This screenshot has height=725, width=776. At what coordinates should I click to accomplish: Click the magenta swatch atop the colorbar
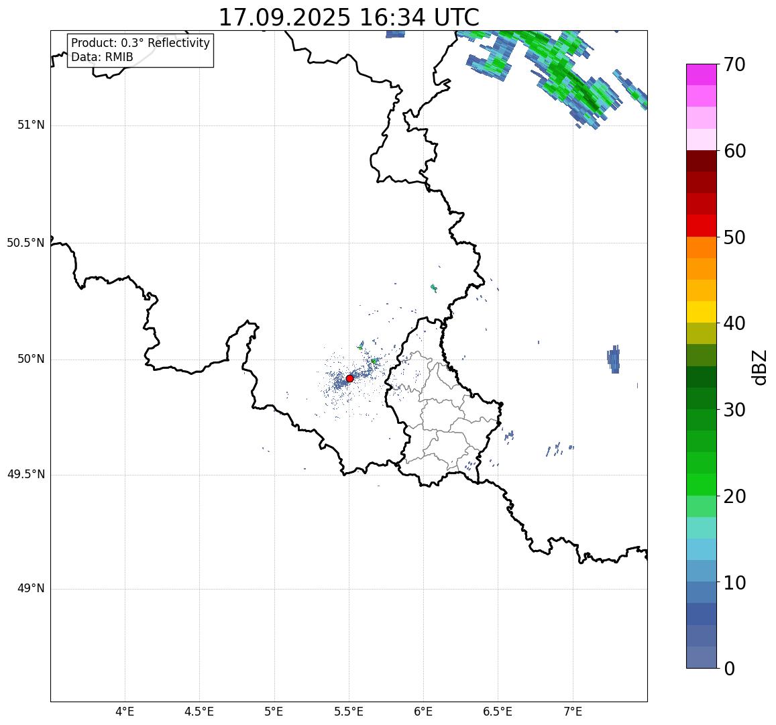[x=702, y=74]
